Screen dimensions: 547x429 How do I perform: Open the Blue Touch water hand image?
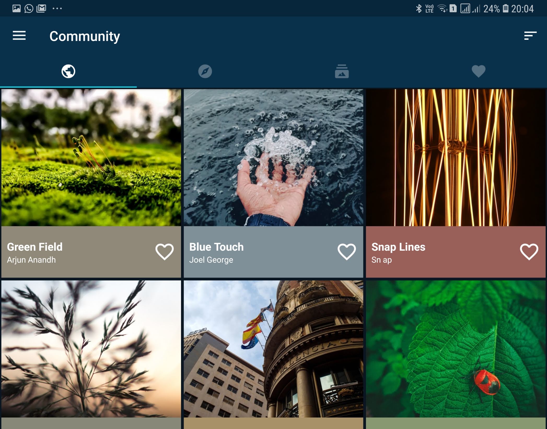pyautogui.click(x=273, y=157)
